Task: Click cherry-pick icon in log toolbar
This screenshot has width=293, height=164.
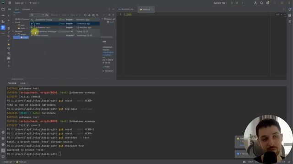Action: click(89, 15)
